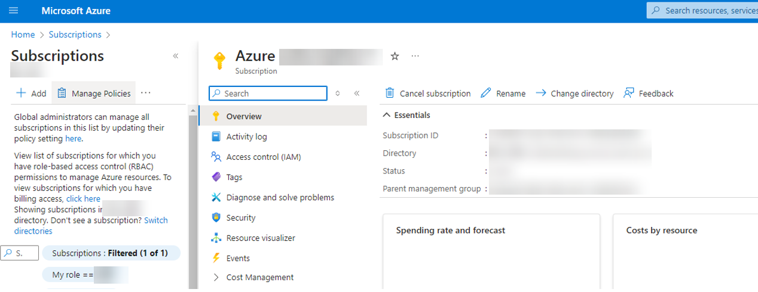Collapse the Essentials section
The width and height of the screenshot is (758, 292).
coord(406,115)
